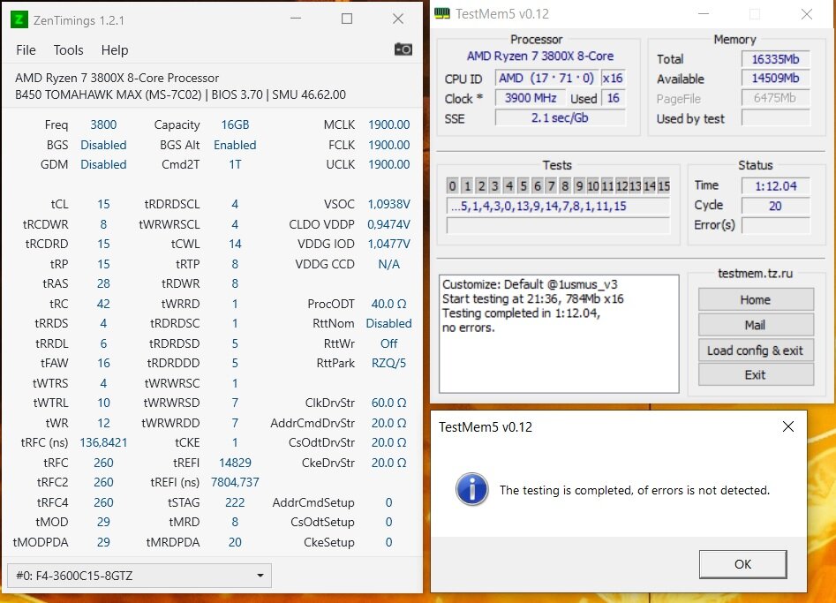Click the empty Used by test field
836x603 pixels.
click(775, 117)
